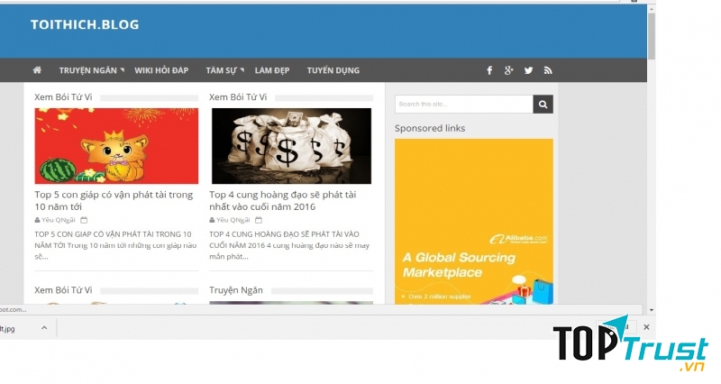Open the RSS feed icon
Viewport: 721px width, 384px height.
(547, 70)
